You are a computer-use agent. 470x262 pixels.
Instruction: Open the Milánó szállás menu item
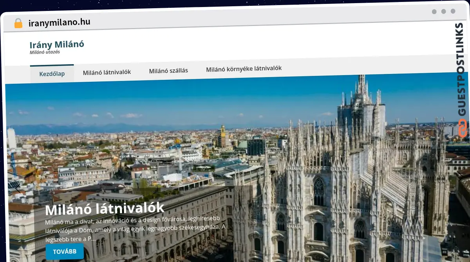click(168, 71)
